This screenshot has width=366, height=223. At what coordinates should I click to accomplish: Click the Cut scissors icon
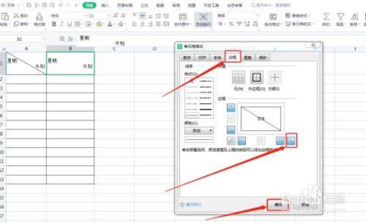(16, 16)
